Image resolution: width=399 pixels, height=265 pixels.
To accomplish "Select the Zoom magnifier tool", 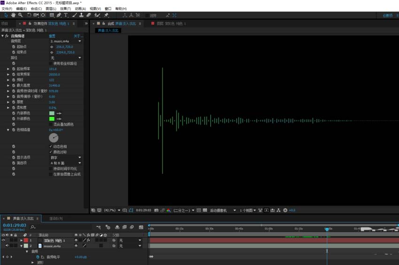I will 20,15.
